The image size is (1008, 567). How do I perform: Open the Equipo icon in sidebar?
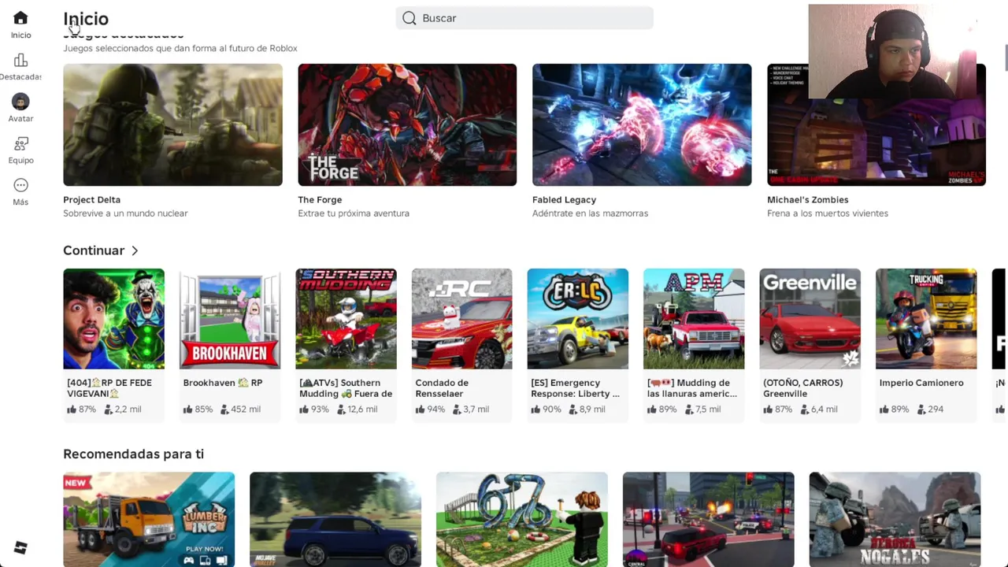20,144
